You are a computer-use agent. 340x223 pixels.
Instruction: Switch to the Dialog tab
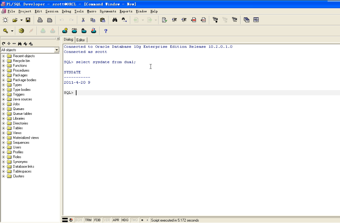(x=69, y=39)
